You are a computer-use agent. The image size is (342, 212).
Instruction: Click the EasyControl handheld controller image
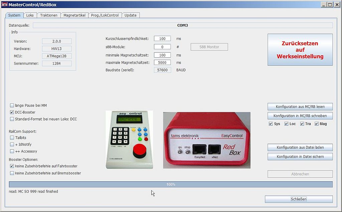click(x=129, y=140)
